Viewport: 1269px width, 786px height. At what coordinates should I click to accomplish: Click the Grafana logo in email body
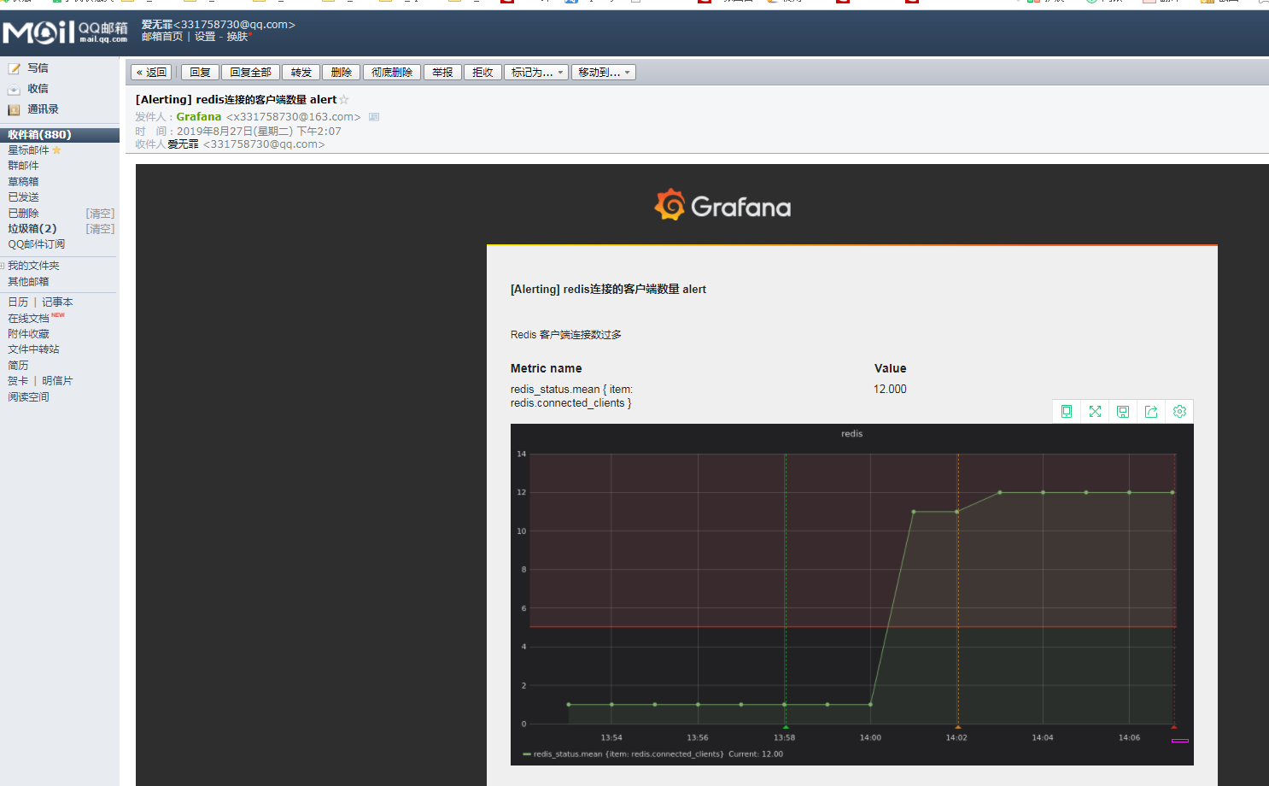click(x=722, y=205)
